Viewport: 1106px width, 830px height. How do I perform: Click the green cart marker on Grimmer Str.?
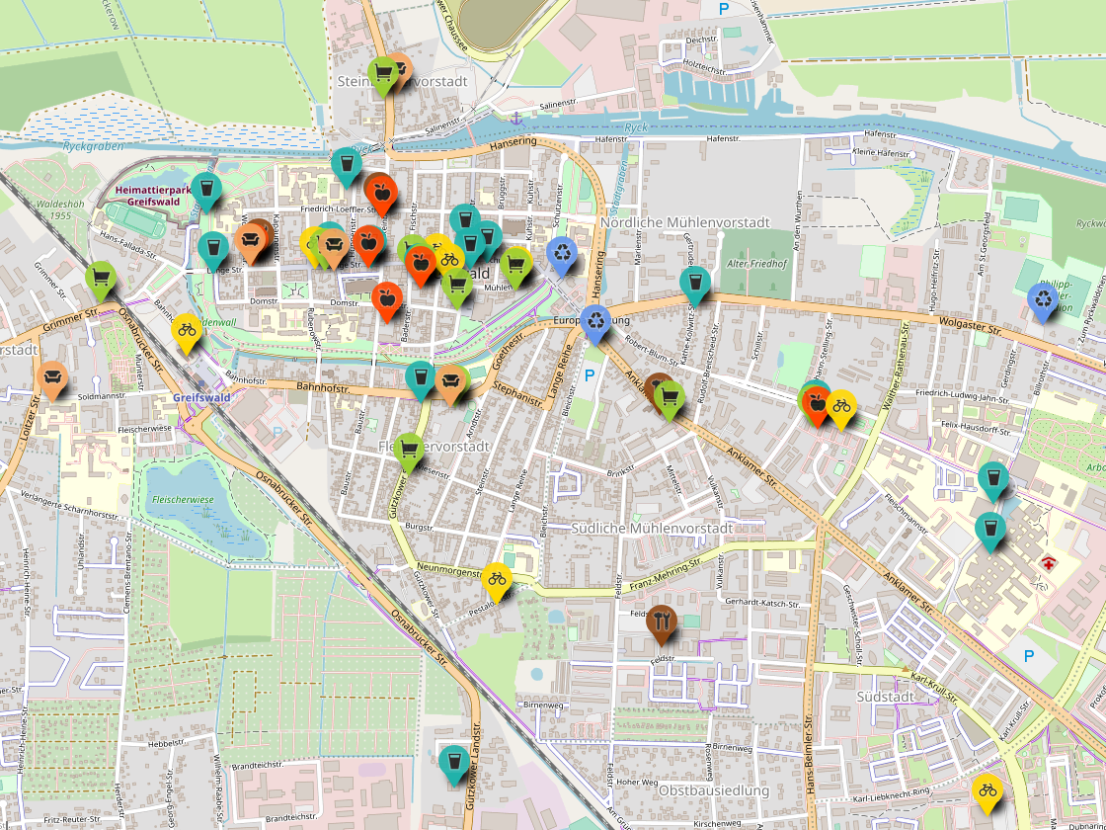[100, 279]
